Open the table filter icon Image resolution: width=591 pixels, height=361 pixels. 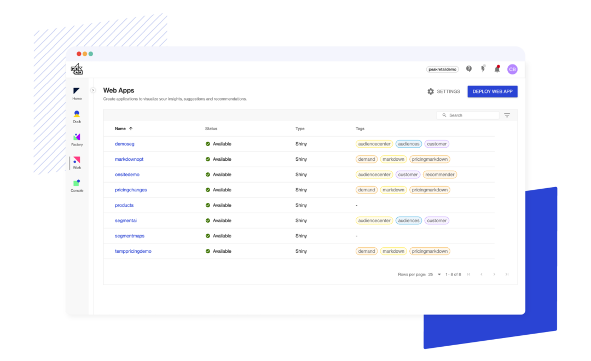[507, 115]
